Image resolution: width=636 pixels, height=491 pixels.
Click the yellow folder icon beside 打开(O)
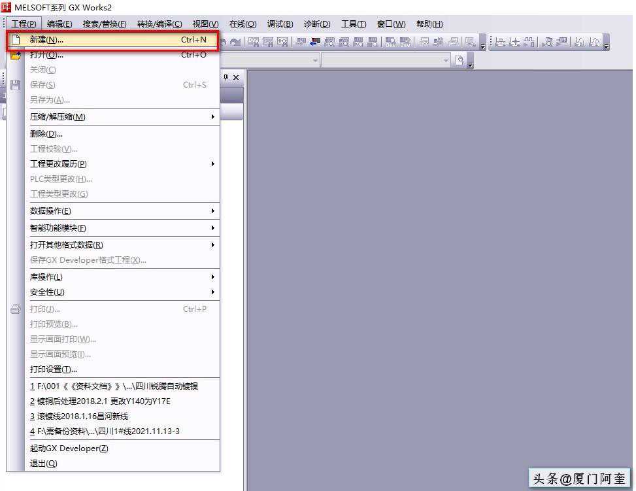click(16, 55)
